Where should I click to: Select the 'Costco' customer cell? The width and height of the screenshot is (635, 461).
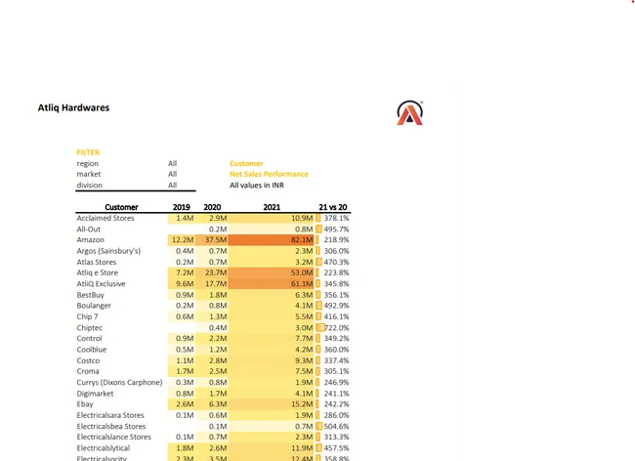click(x=88, y=360)
